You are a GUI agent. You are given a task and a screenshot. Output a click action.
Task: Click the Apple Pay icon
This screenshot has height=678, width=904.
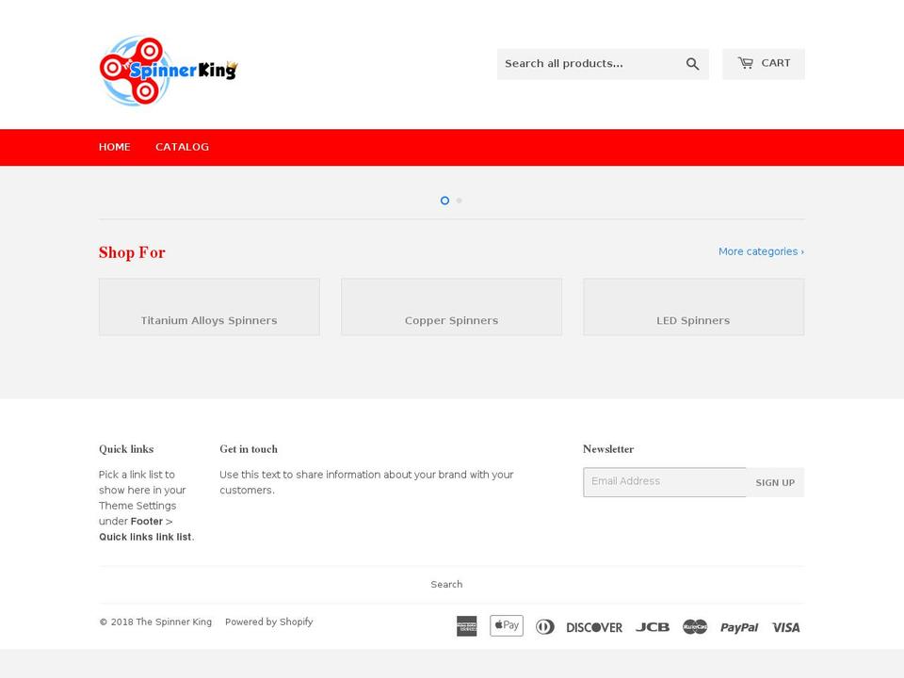point(507,625)
